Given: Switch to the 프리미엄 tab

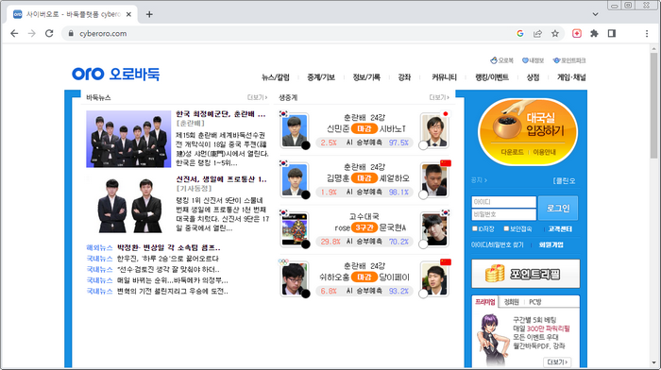Looking at the screenshot, I should (x=485, y=302).
